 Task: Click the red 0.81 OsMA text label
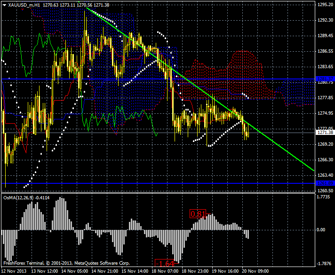pos(198,214)
